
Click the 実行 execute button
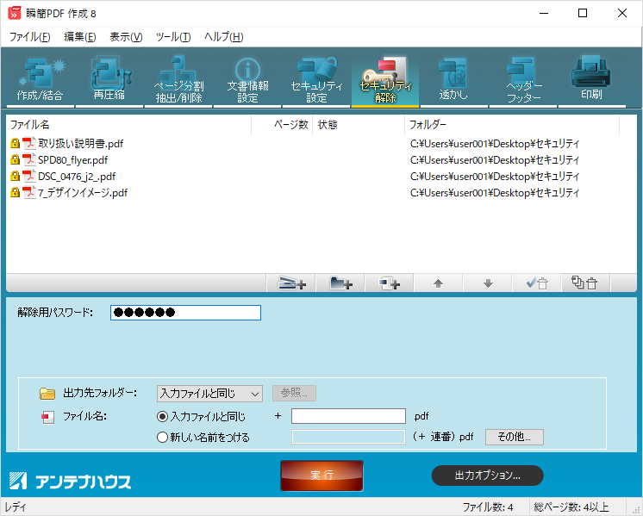321,476
